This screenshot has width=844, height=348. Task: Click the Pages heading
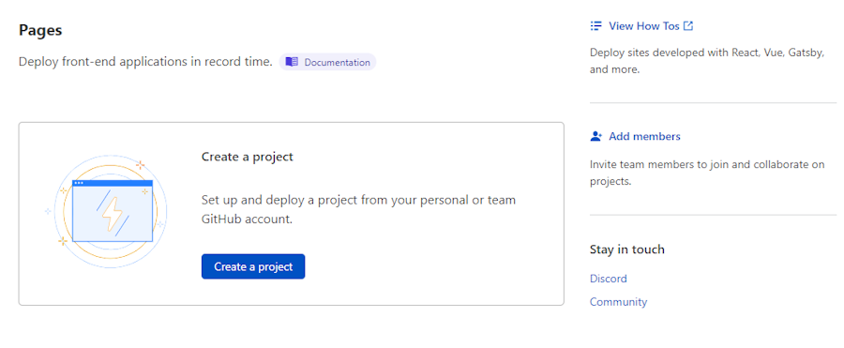(40, 30)
